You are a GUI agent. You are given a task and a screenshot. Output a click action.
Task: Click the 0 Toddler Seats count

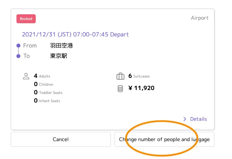(x=36, y=93)
